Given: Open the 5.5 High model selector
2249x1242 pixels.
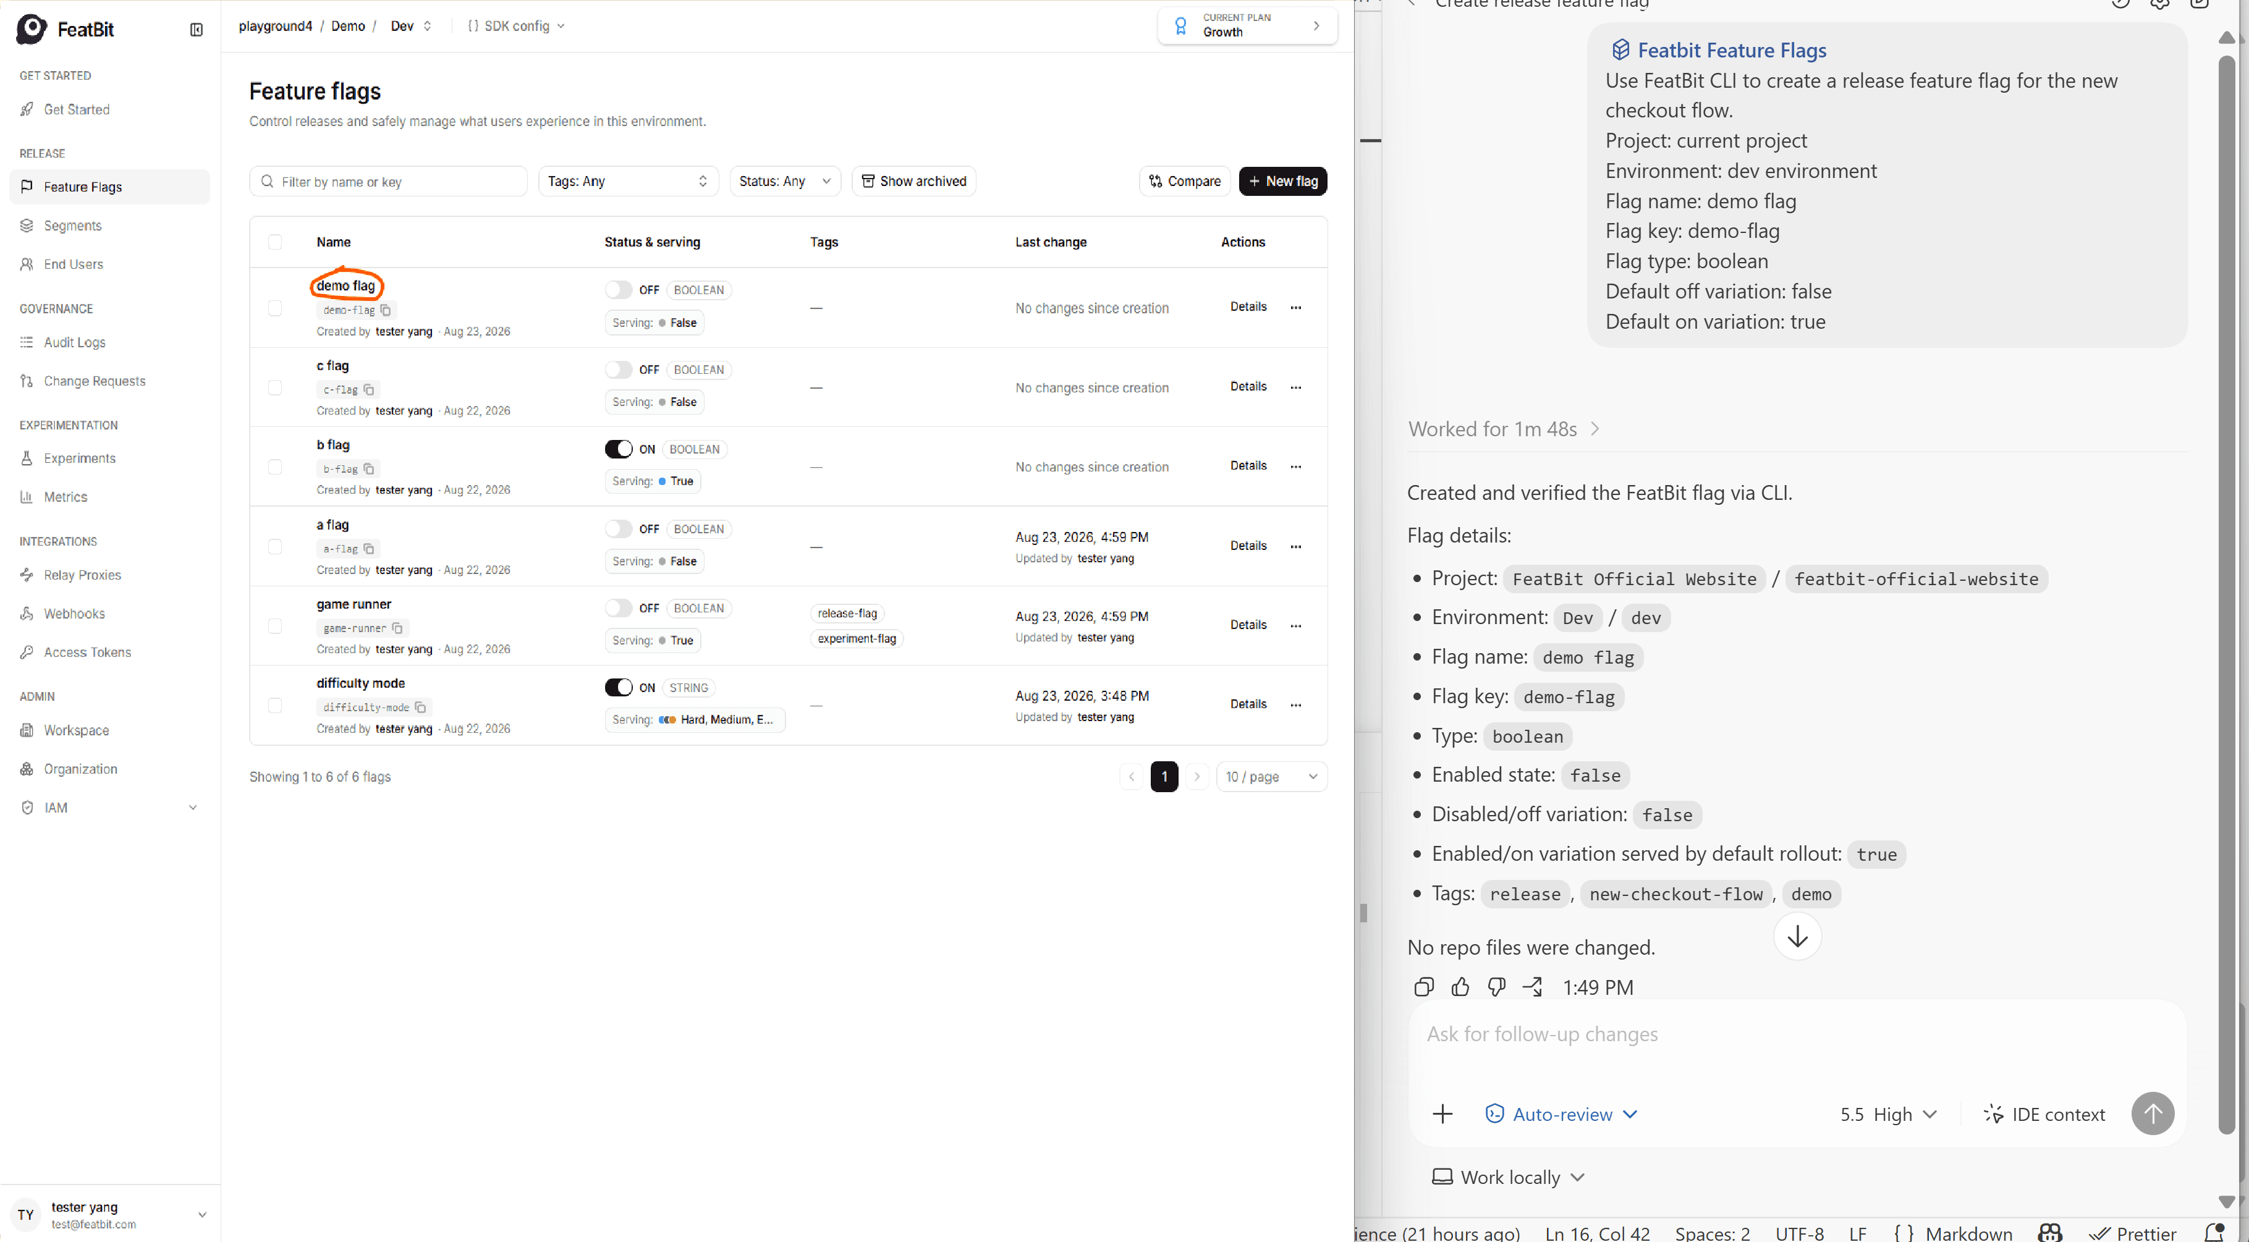Looking at the screenshot, I should (x=1889, y=1115).
